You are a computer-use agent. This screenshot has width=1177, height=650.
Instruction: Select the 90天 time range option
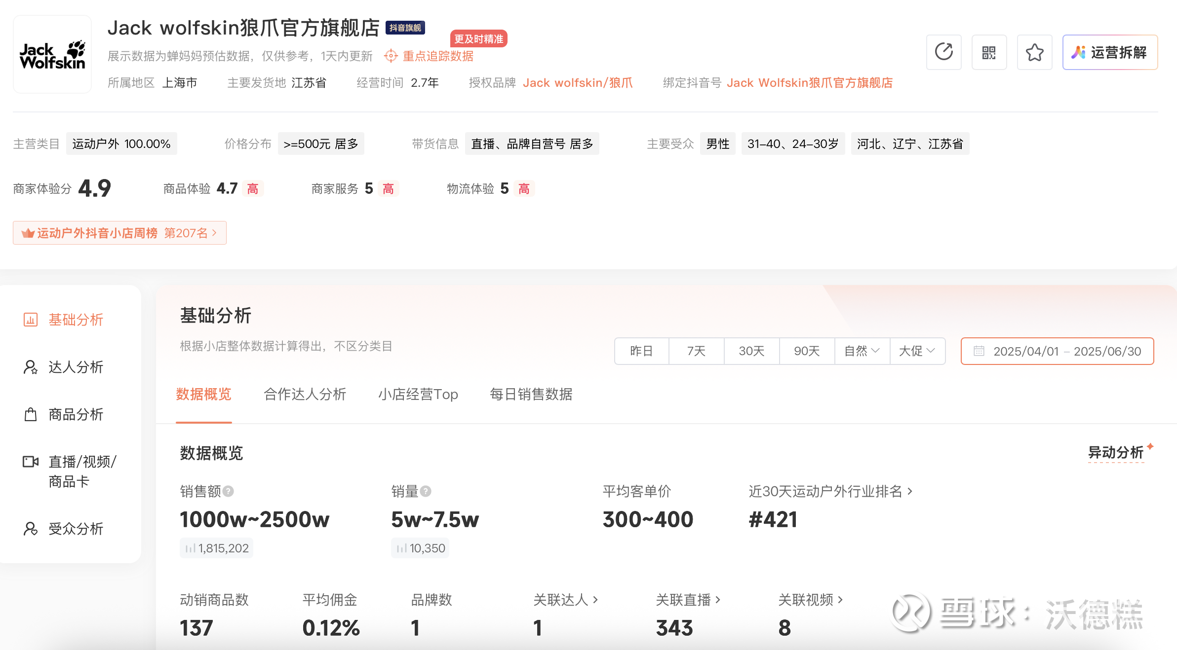click(x=807, y=351)
